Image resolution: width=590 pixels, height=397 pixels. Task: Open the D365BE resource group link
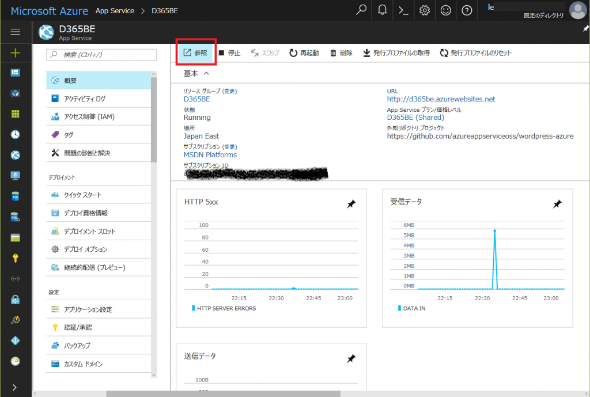tap(197, 99)
